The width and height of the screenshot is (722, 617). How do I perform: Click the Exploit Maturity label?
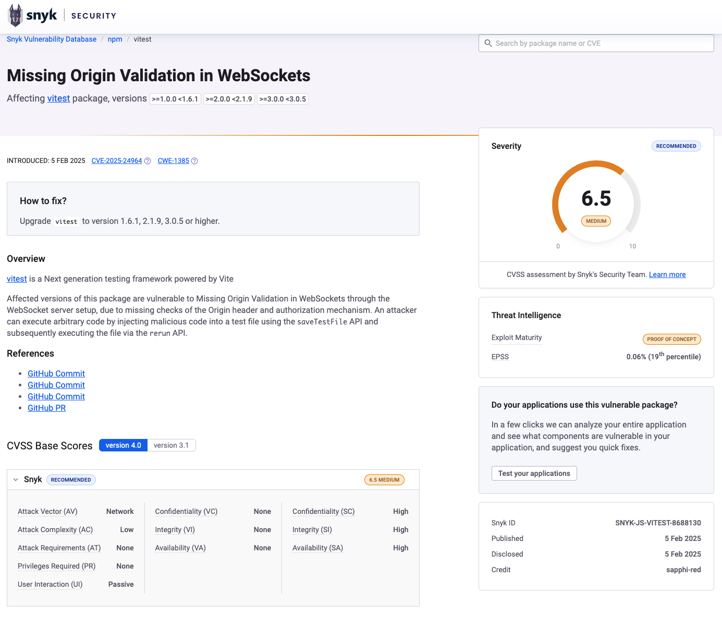[x=516, y=338]
